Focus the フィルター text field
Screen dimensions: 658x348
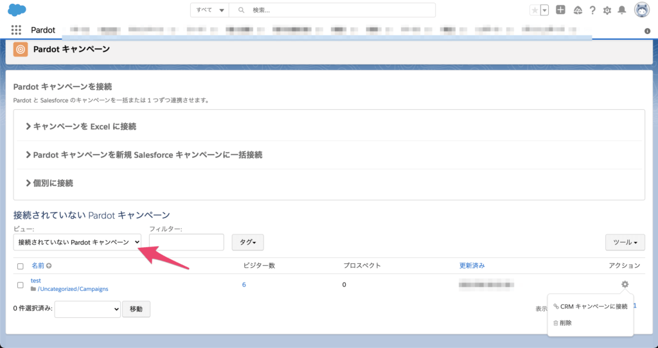[x=186, y=242]
